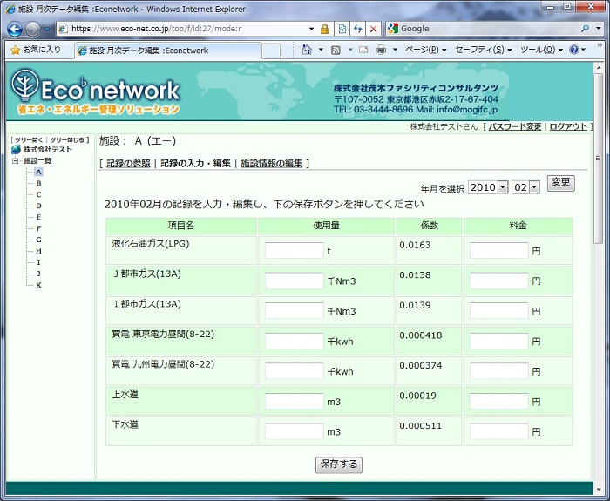Select facility D in tree
610x501 pixels.
38,206
